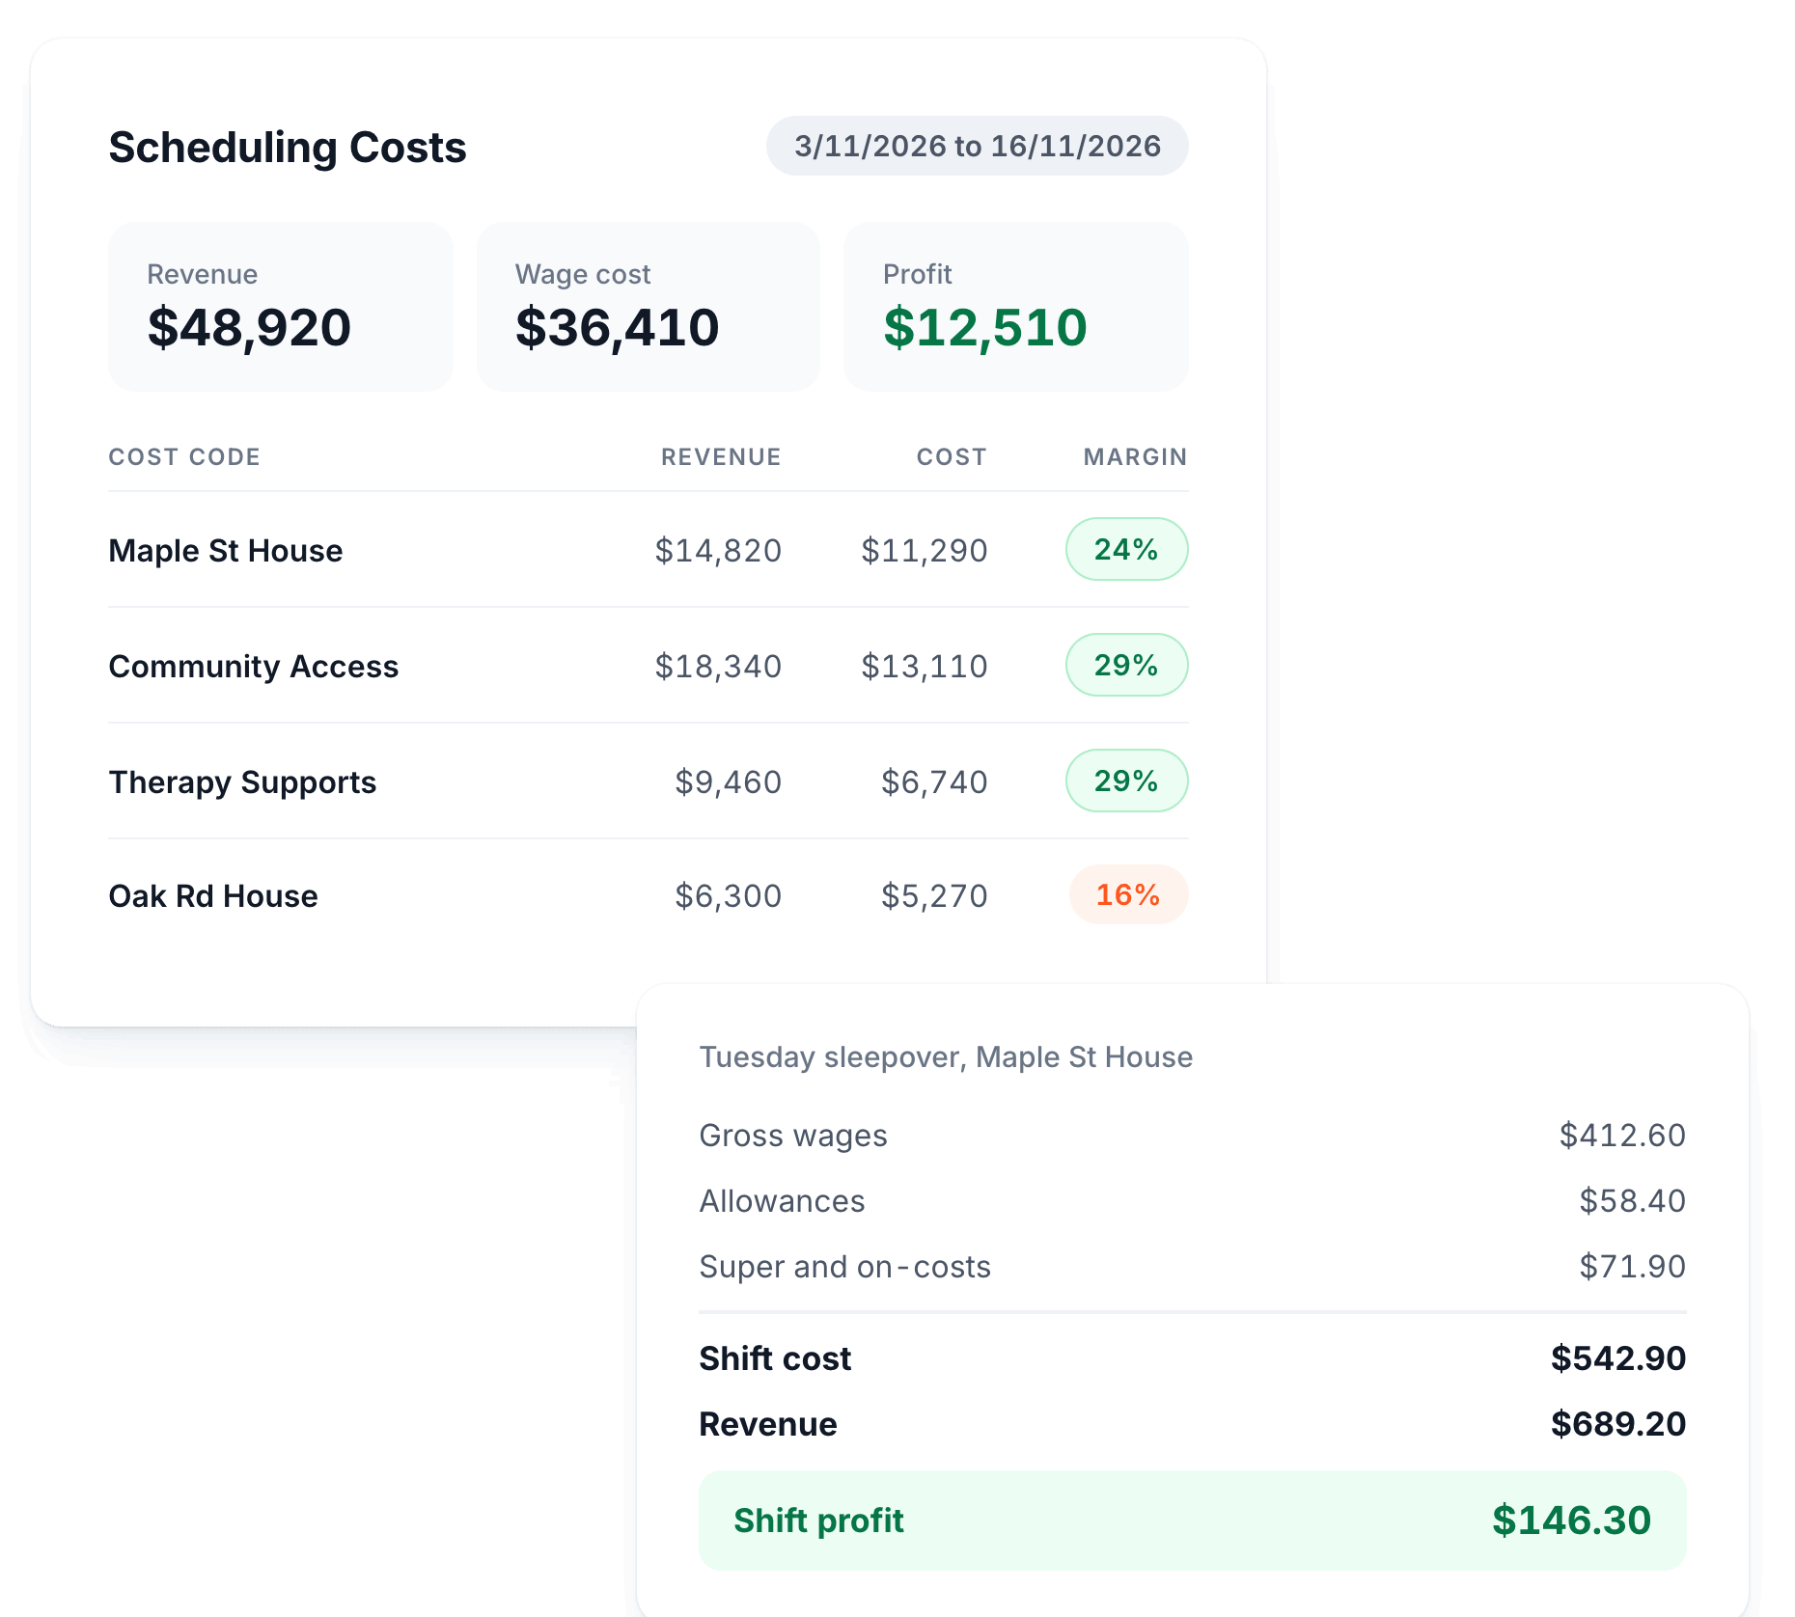
Task: Select the Revenue summary card
Action: tap(281, 307)
